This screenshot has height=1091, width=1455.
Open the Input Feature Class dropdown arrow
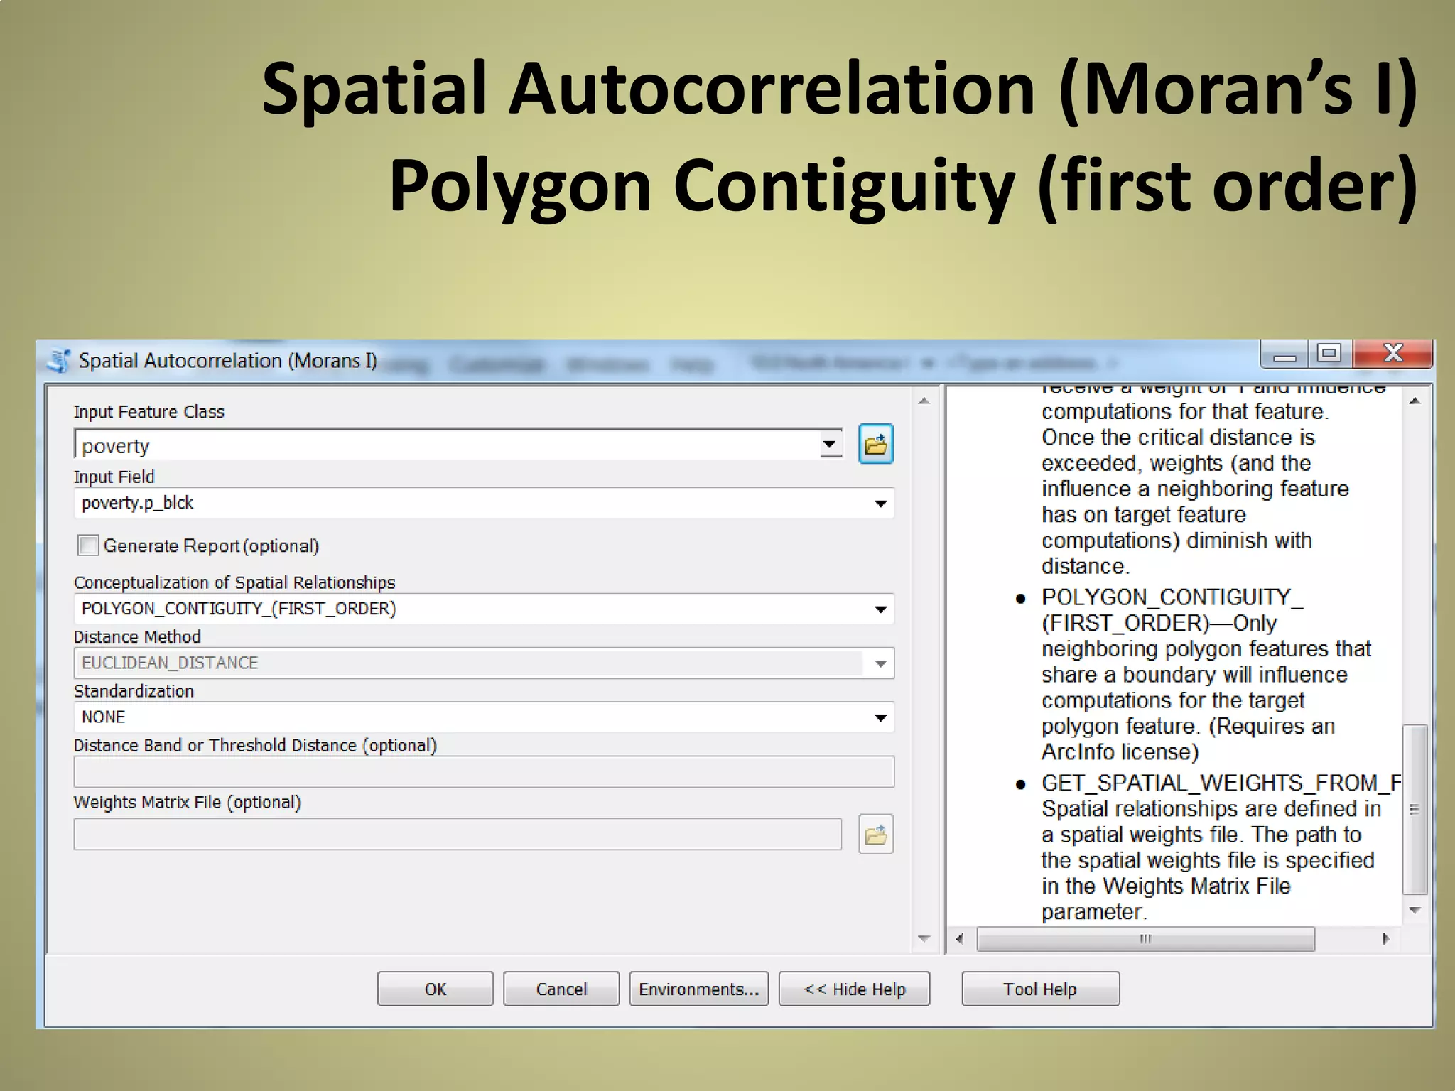[829, 445]
